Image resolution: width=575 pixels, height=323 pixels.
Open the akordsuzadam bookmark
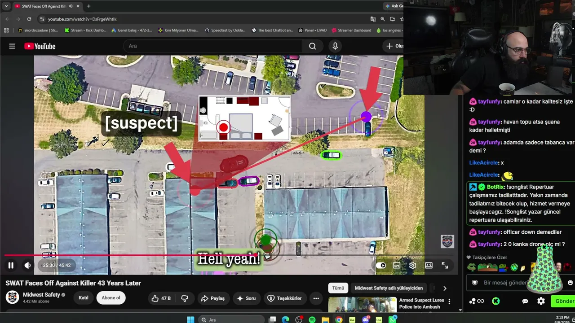pos(38,31)
